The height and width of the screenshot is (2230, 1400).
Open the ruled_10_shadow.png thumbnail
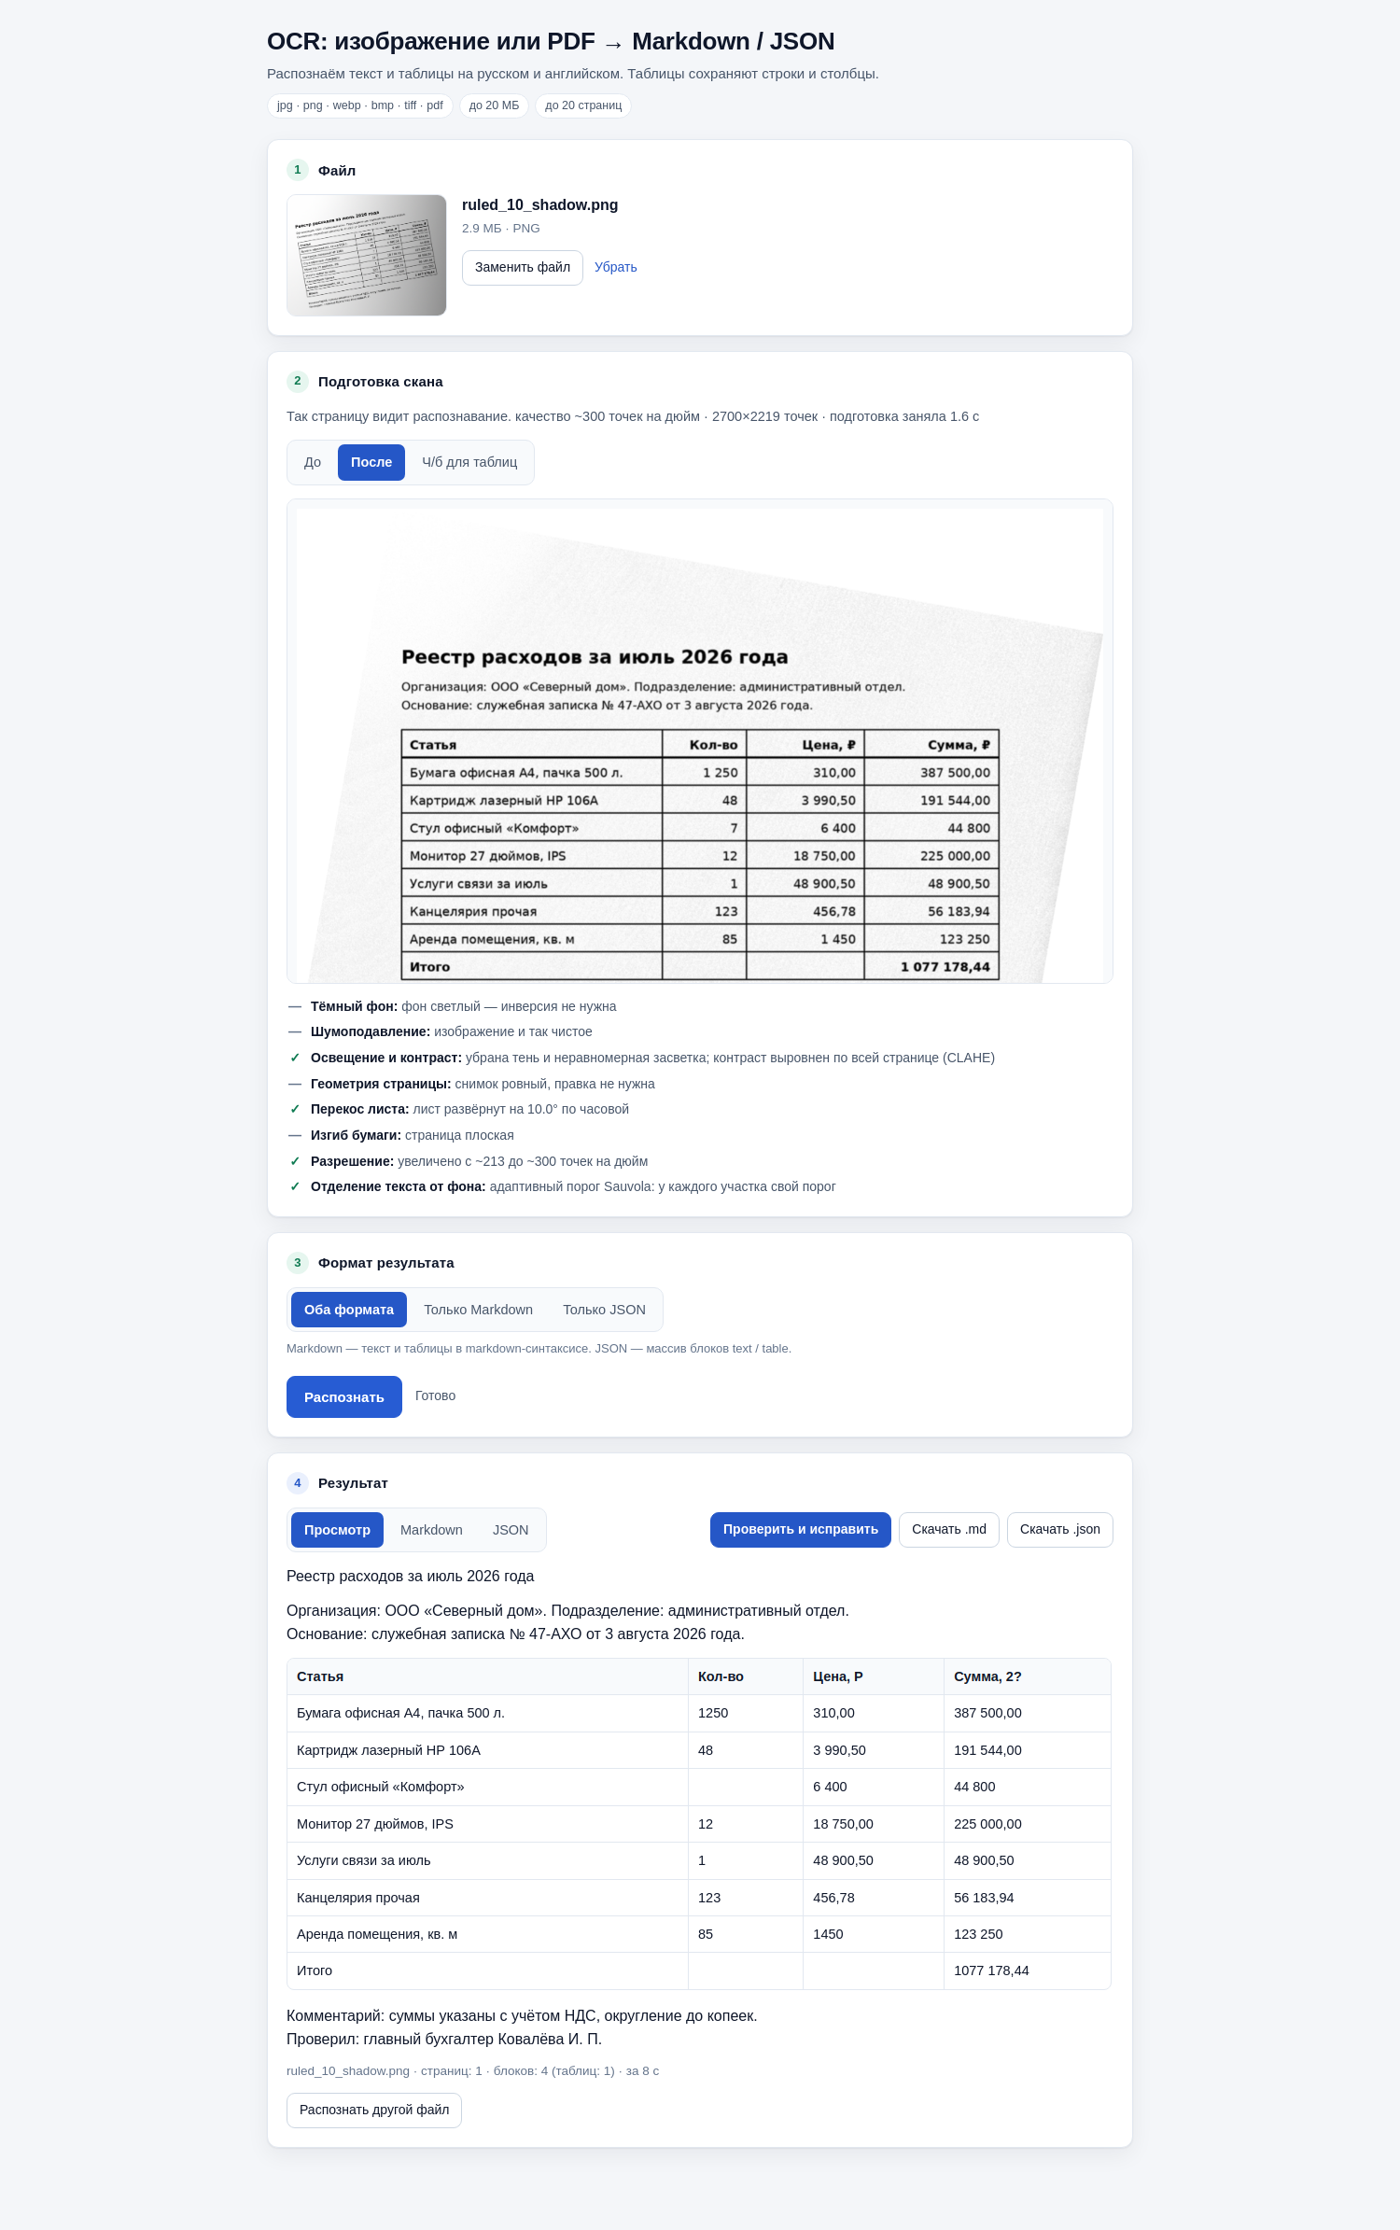(x=366, y=255)
